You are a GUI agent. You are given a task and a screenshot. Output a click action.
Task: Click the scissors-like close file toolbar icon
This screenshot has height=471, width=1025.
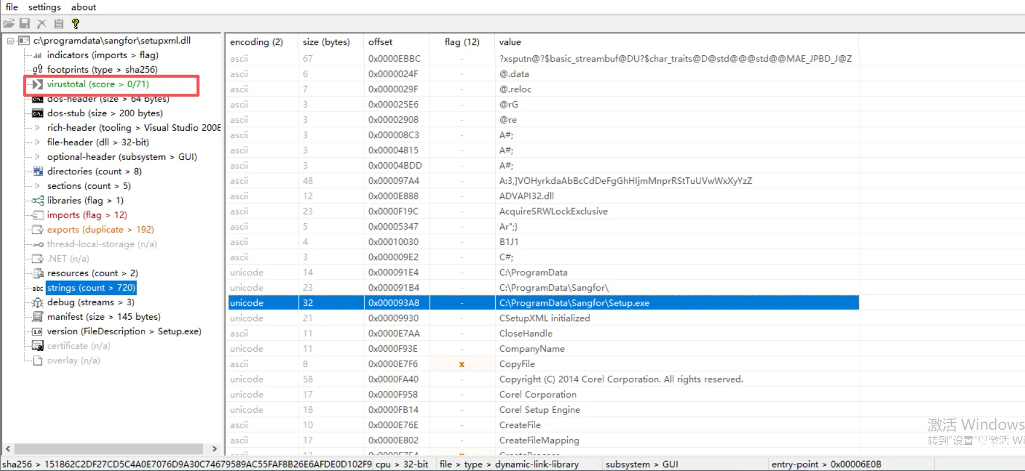(41, 24)
